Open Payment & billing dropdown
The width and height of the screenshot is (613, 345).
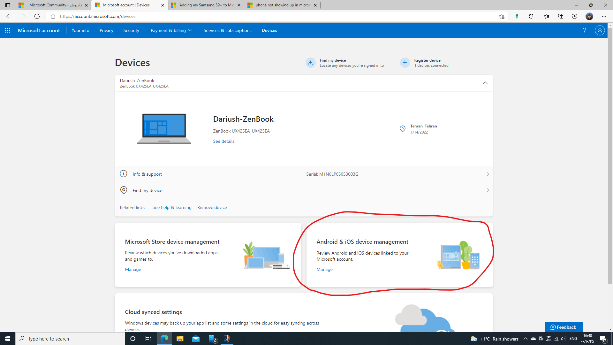tap(171, 30)
